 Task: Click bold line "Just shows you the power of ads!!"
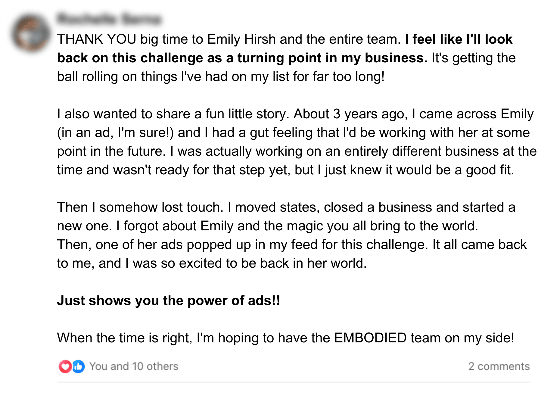coord(169,301)
